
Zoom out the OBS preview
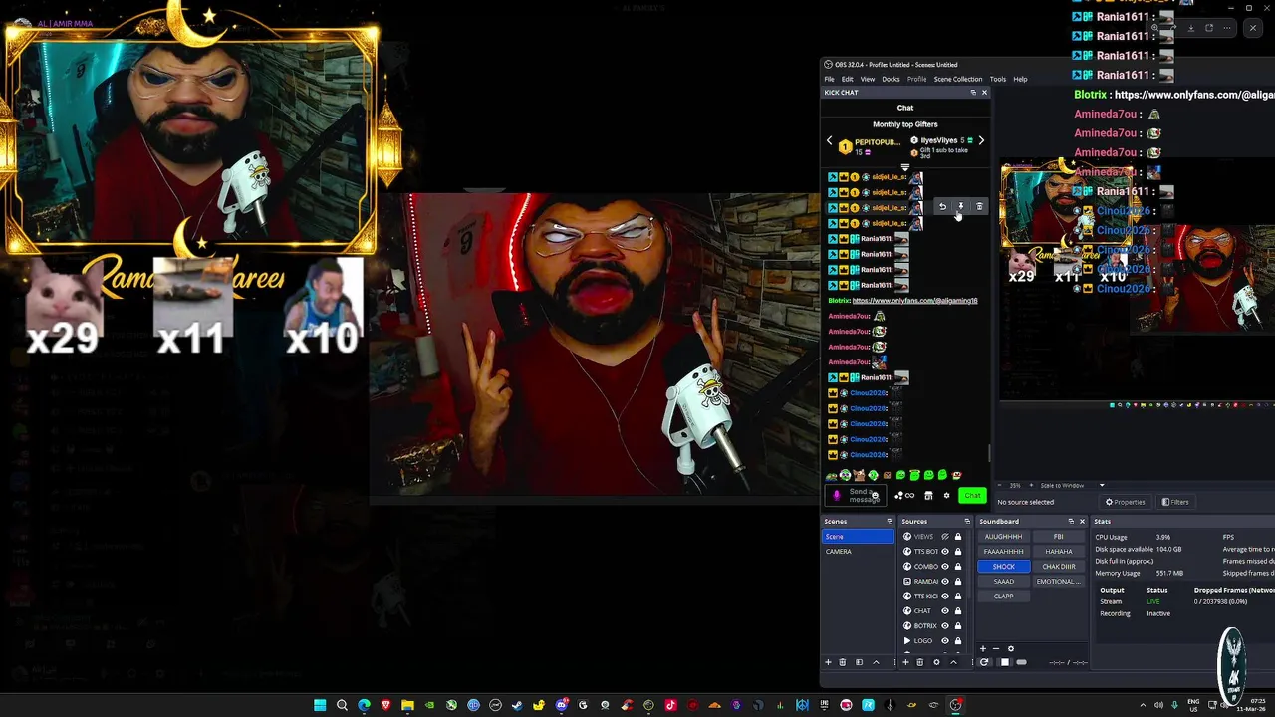tap(999, 485)
